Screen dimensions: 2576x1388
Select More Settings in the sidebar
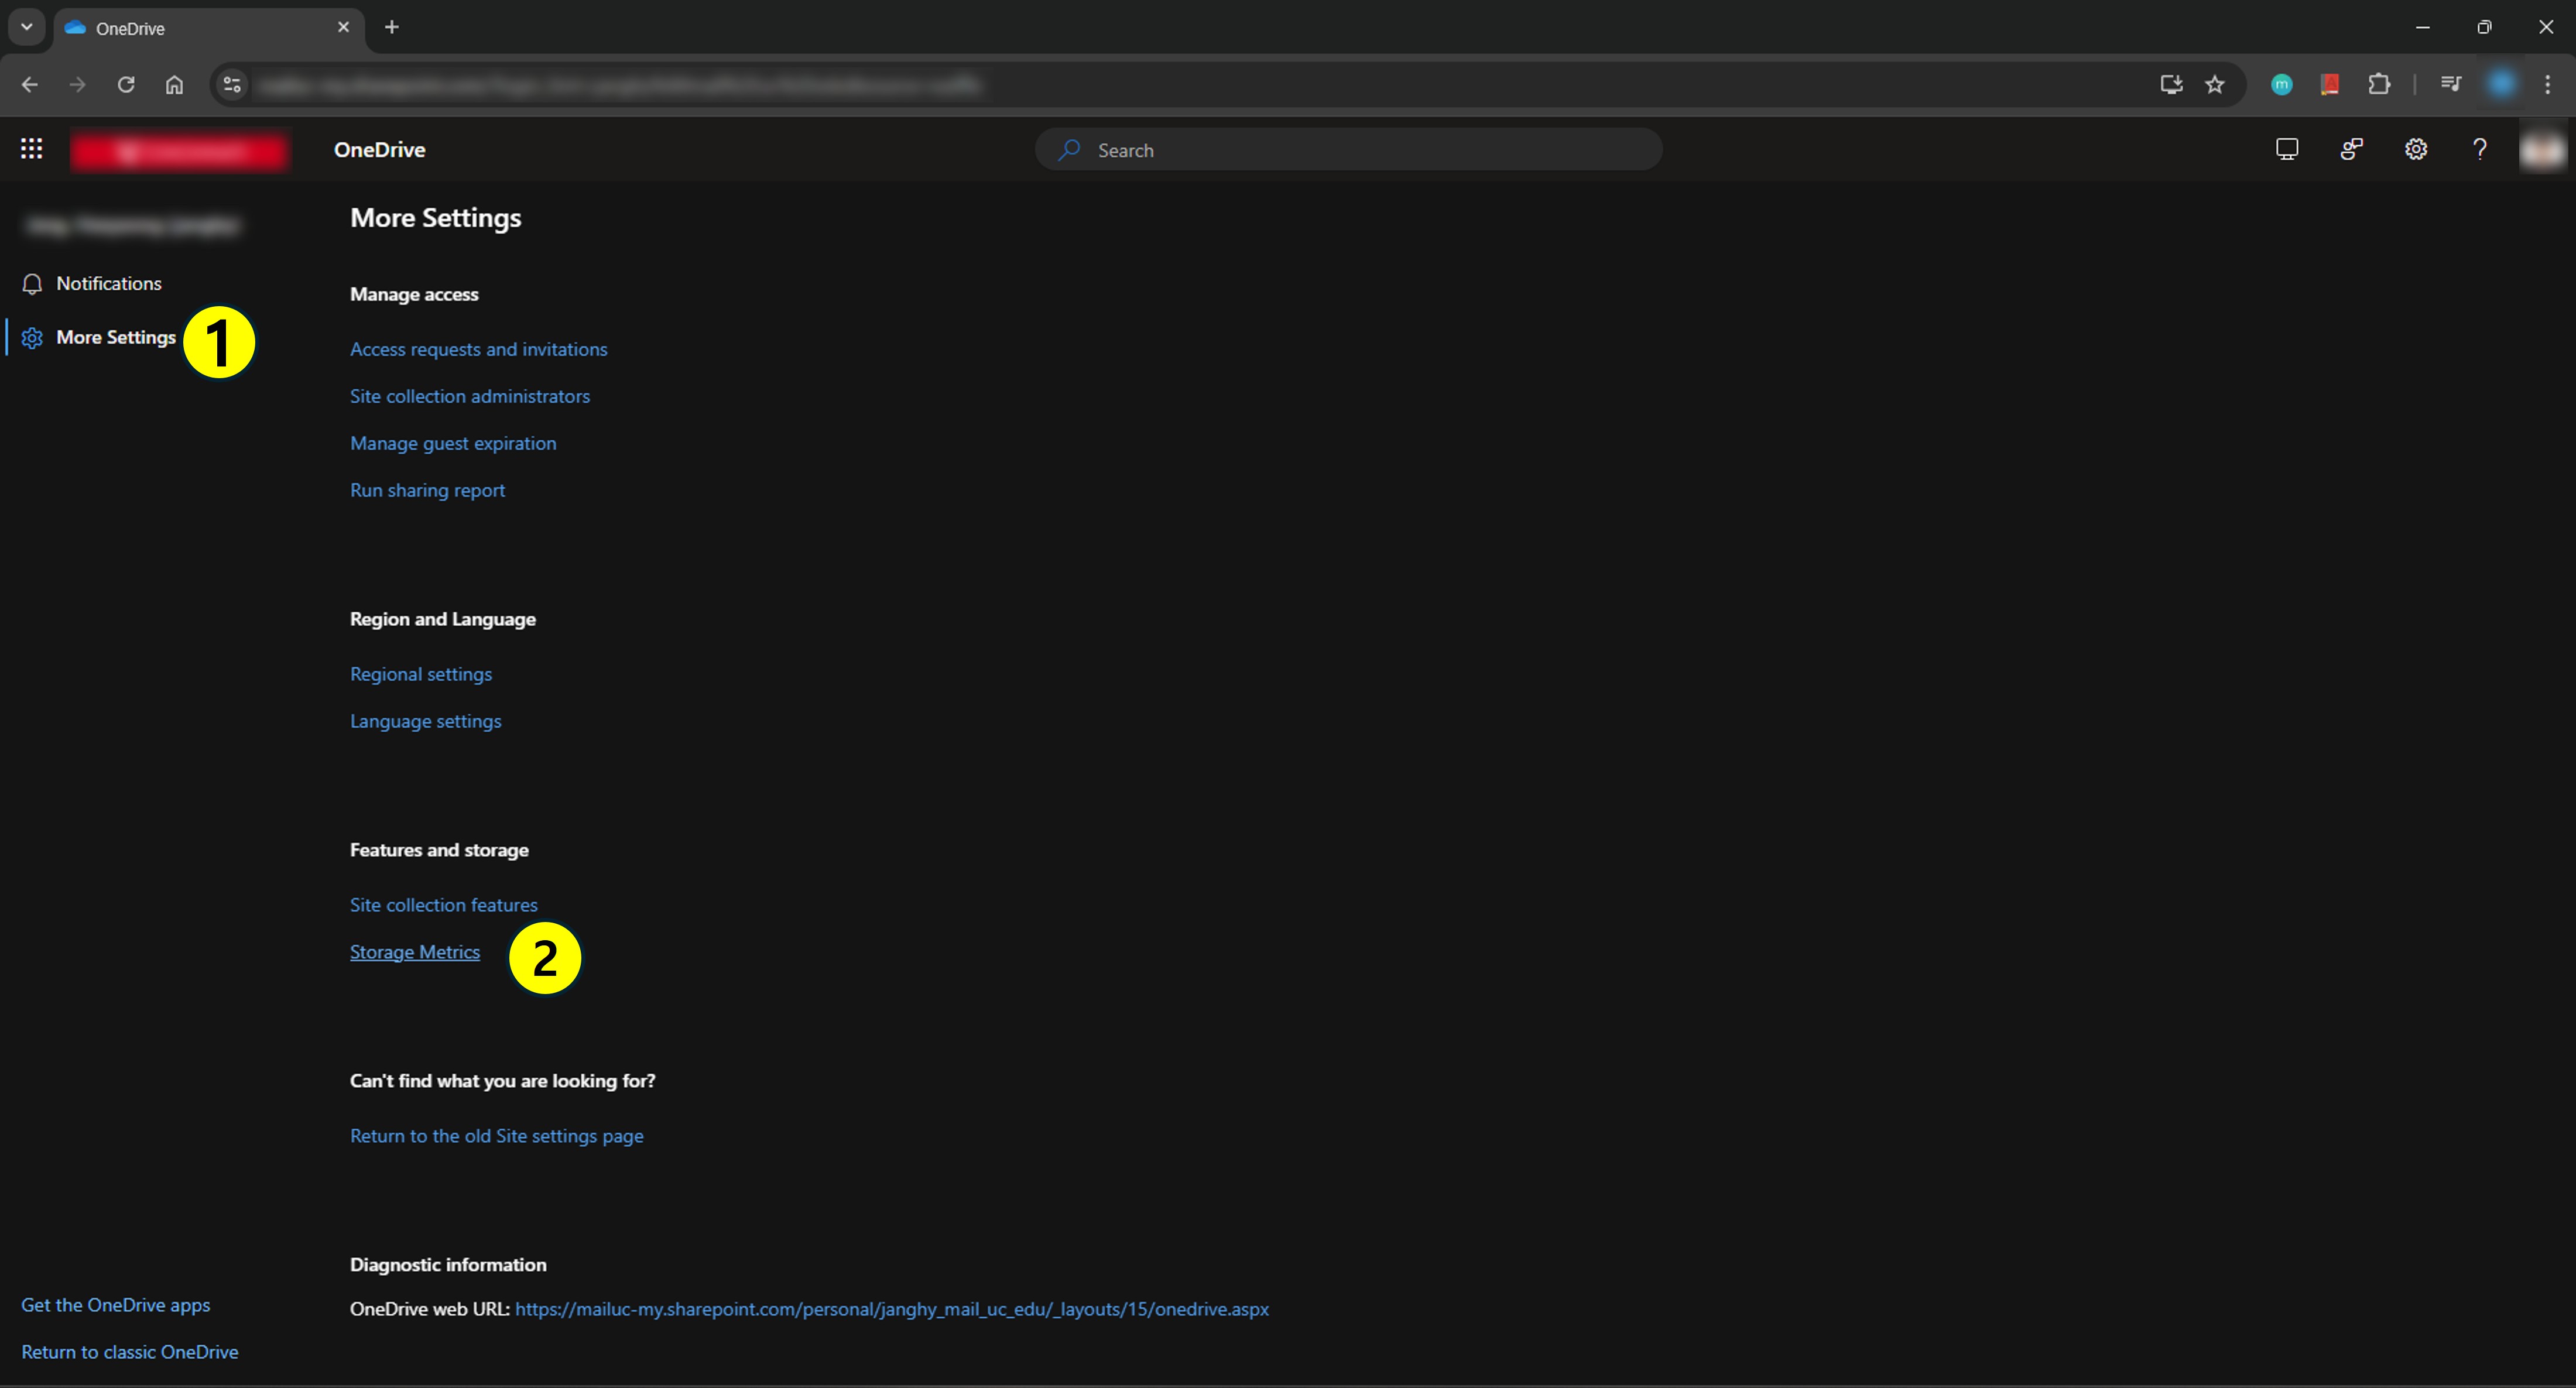coord(115,338)
